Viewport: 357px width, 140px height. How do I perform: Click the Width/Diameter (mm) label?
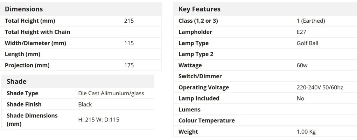[x=35, y=43]
